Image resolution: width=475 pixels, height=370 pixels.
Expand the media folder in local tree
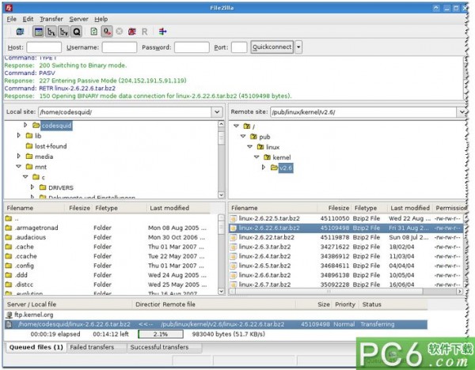click(19, 156)
